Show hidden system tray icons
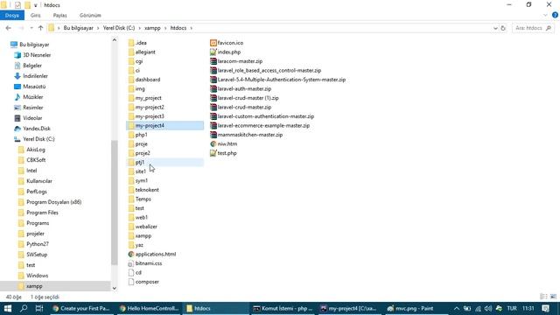The image size is (560, 315). tap(457, 309)
